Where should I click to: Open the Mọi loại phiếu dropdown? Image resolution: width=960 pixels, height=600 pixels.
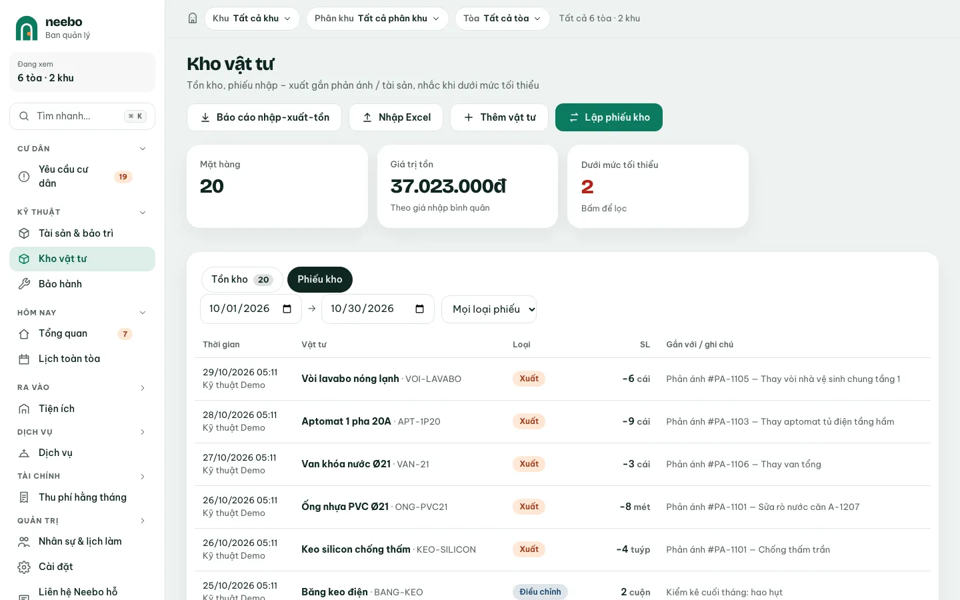tap(489, 309)
